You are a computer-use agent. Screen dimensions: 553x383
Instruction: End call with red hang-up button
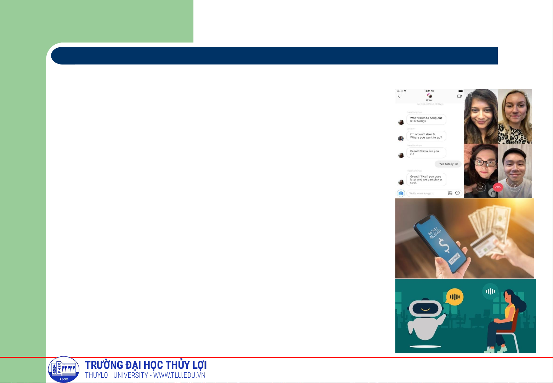(498, 188)
